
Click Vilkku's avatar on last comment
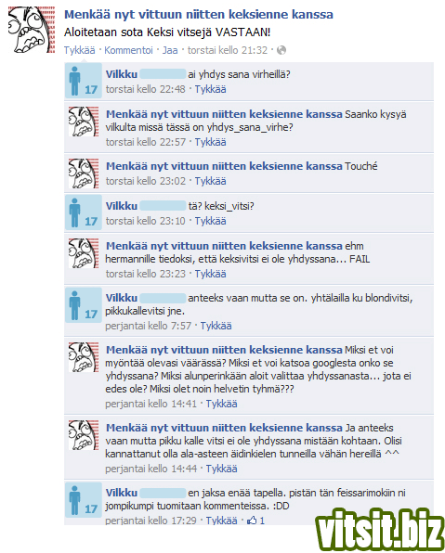(x=84, y=500)
